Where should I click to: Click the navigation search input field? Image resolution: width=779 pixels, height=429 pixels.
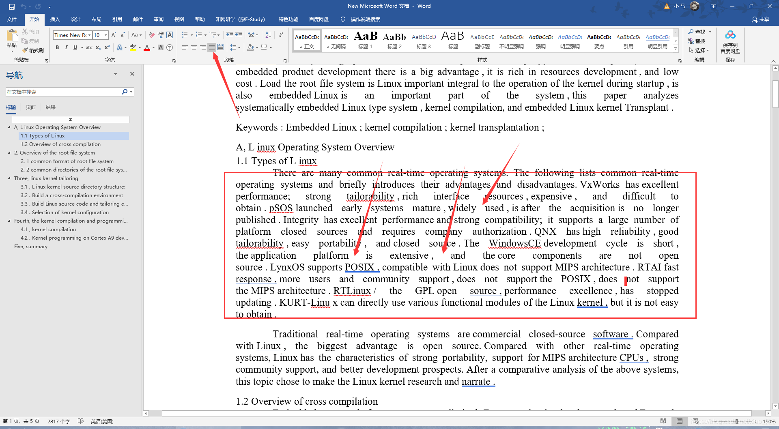[63, 92]
